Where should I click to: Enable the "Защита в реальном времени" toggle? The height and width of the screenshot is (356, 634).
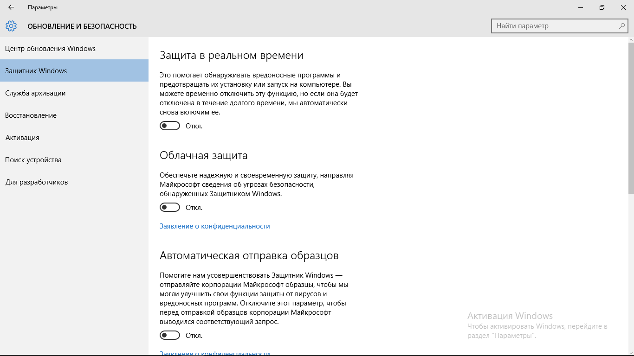click(x=170, y=126)
